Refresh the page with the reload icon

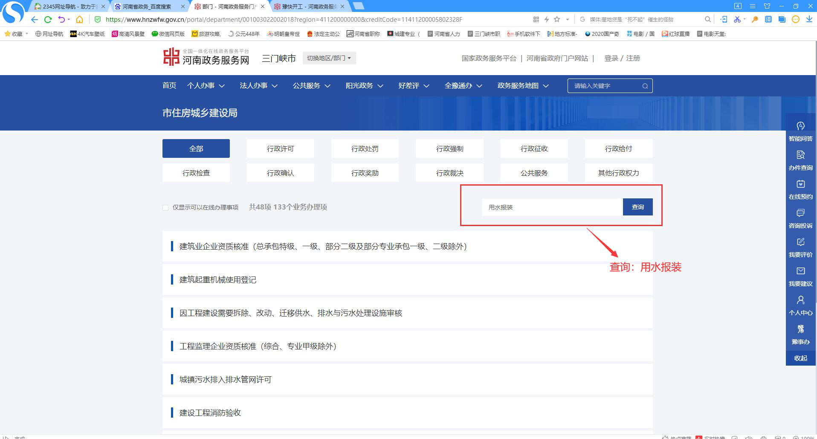click(x=48, y=19)
